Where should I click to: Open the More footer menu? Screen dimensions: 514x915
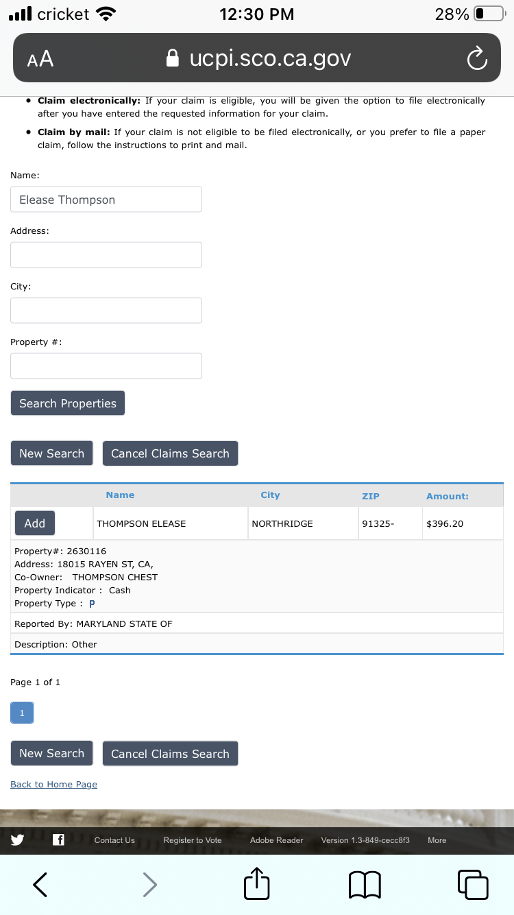437,840
